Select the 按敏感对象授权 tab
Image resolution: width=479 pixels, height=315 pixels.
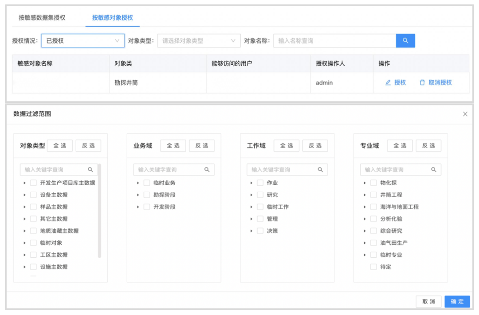click(x=113, y=18)
